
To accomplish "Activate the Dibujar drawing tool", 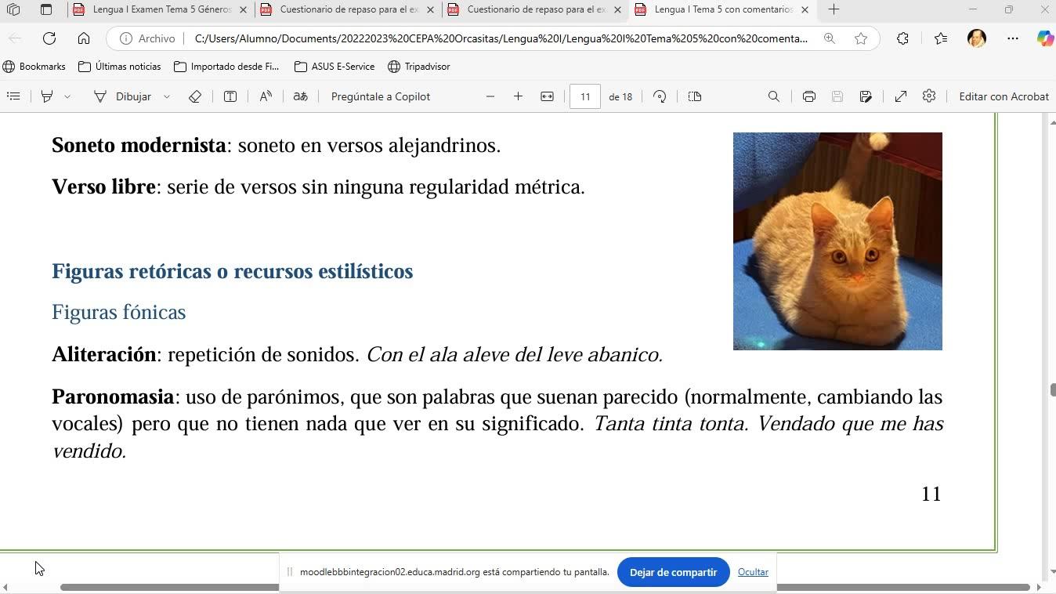I will click(123, 96).
